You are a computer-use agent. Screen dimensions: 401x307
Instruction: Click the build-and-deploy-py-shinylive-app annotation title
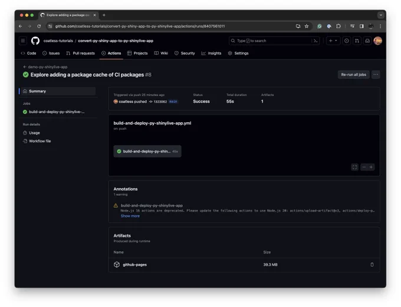pos(152,205)
